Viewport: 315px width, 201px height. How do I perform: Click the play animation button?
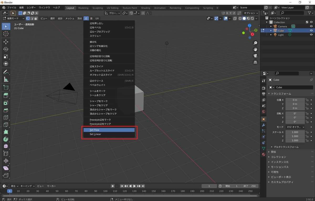[x=134, y=186]
